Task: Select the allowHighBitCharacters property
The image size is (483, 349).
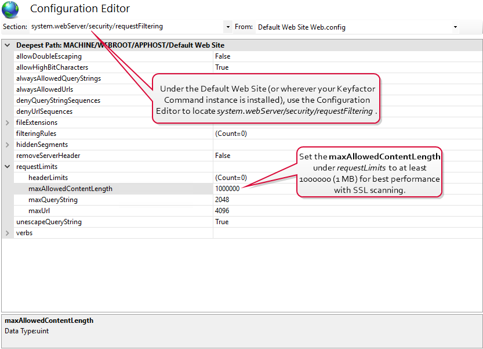Action: click(52, 67)
